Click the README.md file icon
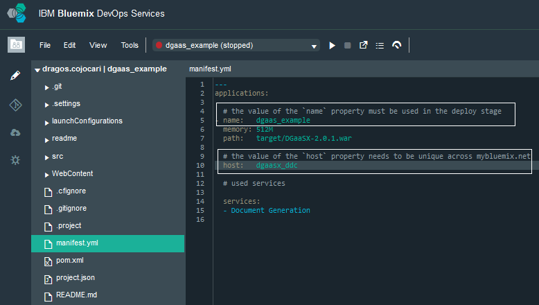This screenshot has width=539, height=305. click(48, 296)
